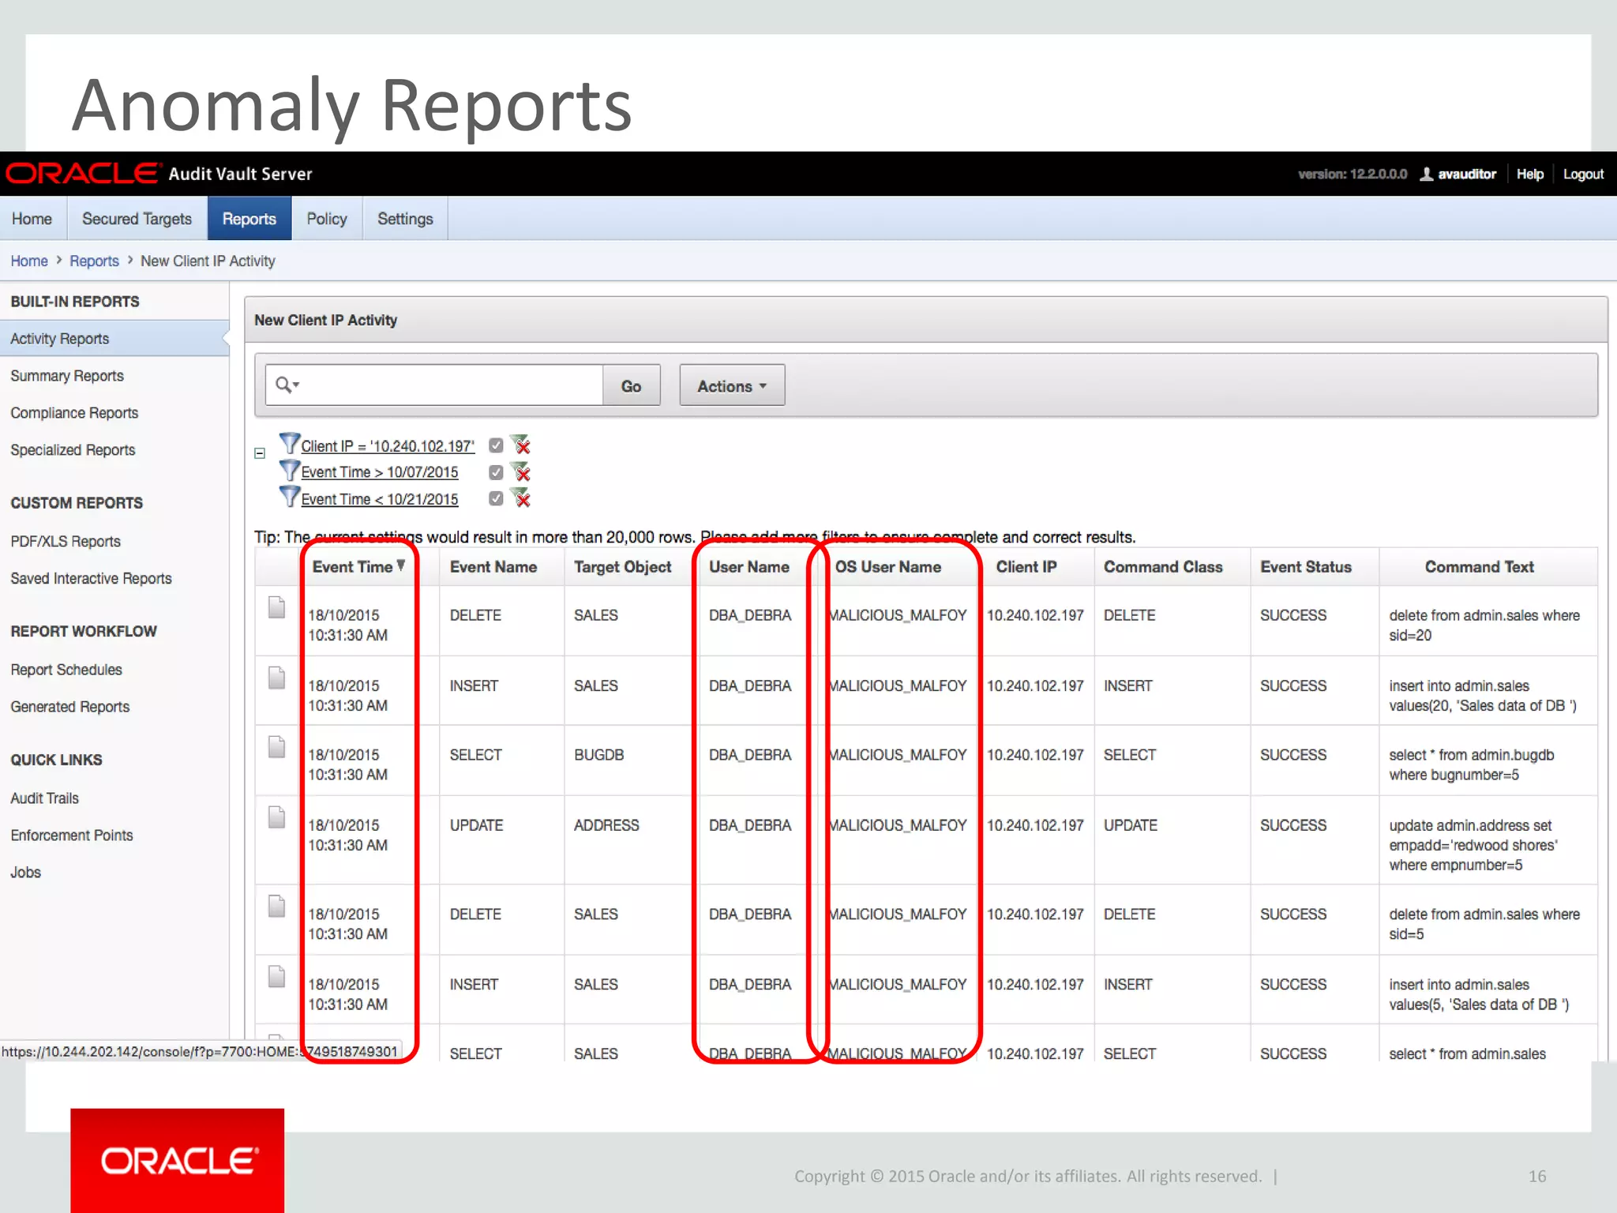Viewport: 1617px width, 1213px height.
Task: Edit the Event Time < 10/21/2015 filter
Action: coord(379,499)
